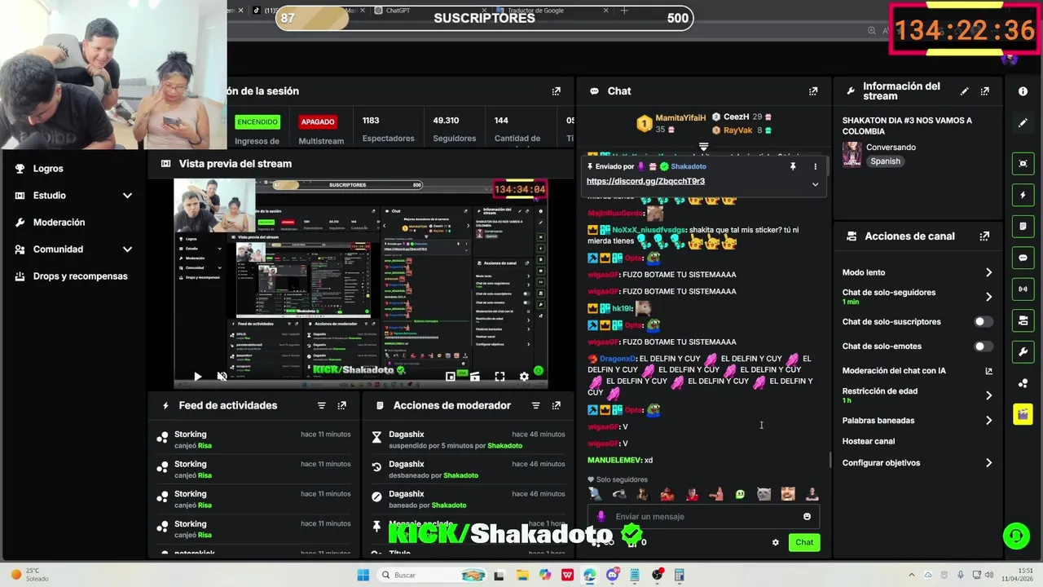This screenshot has width=1043, height=587.
Task: Click the pencil icon in the right sidebar
Action: 1023,123
